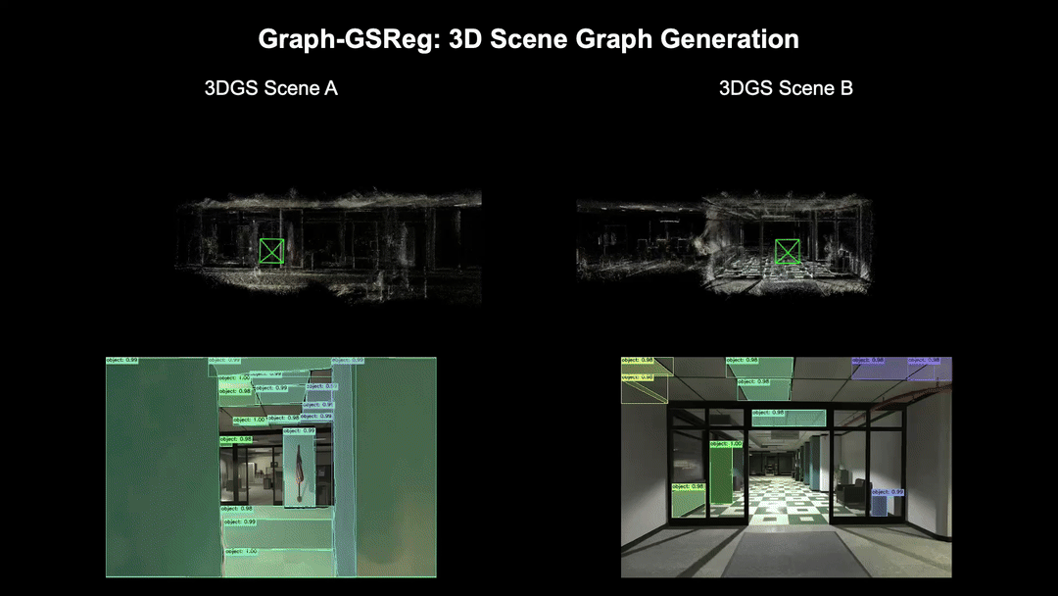This screenshot has height=596, width=1058.
Task: Click the flag object box in Scene A image
Action: coord(299,467)
